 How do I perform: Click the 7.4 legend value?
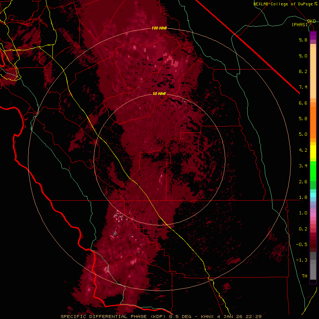point(303,87)
